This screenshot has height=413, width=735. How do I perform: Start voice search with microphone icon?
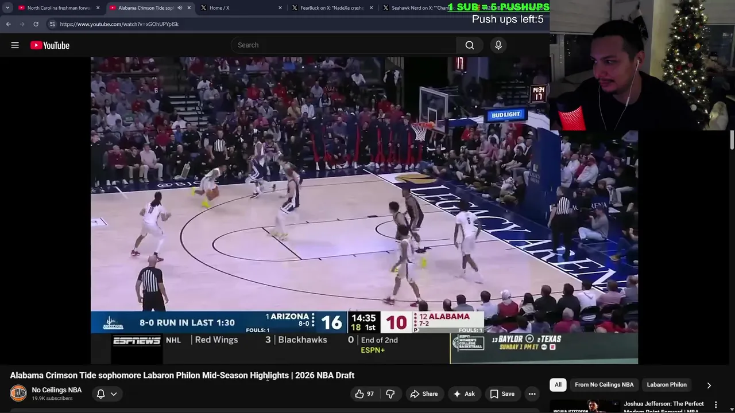(x=498, y=45)
